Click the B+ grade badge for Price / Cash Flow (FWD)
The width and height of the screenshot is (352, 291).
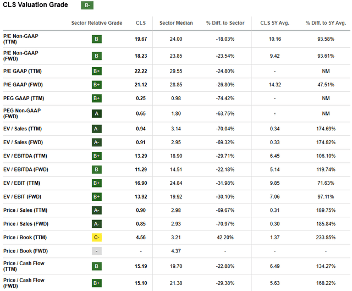click(x=97, y=283)
